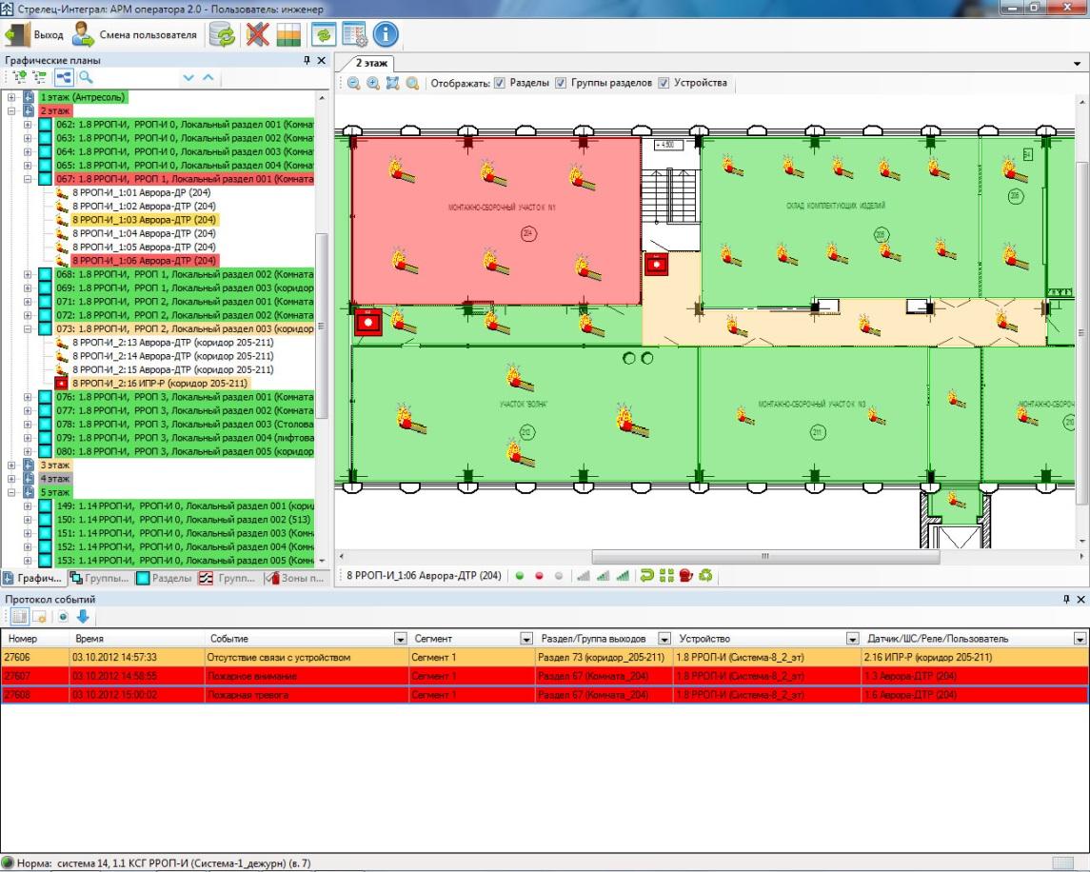The width and height of the screenshot is (1090, 872).
Task: Expand the 3 этаж tree node
Action: (x=11, y=465)
